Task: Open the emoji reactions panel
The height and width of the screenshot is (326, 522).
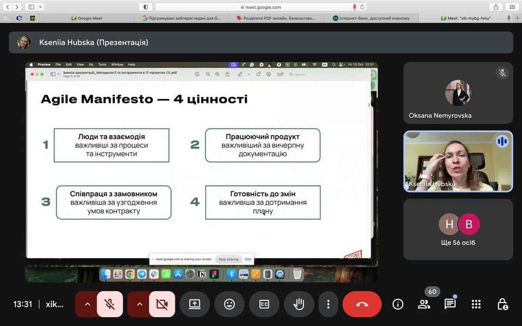Action: (x=229, y=304)
